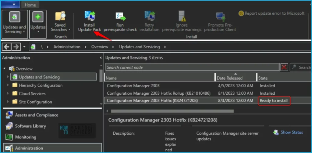Expand the Cloud Services folder

[8, 93]
